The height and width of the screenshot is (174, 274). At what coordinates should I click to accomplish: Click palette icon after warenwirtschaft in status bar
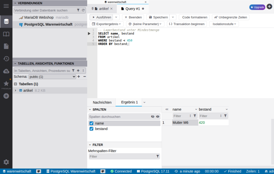pos(39,171)
